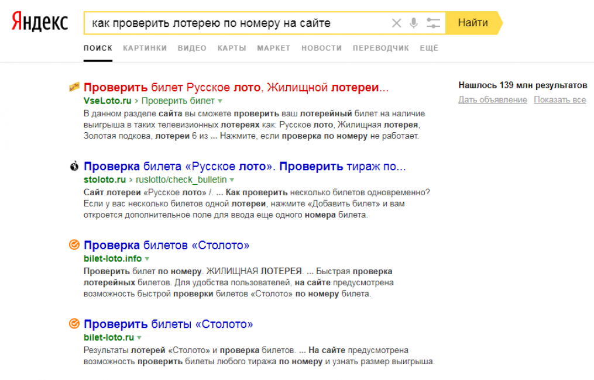Go to the Новости tab
The height and width of the screenshot is (380, 594).
click(x=322, y=48)
